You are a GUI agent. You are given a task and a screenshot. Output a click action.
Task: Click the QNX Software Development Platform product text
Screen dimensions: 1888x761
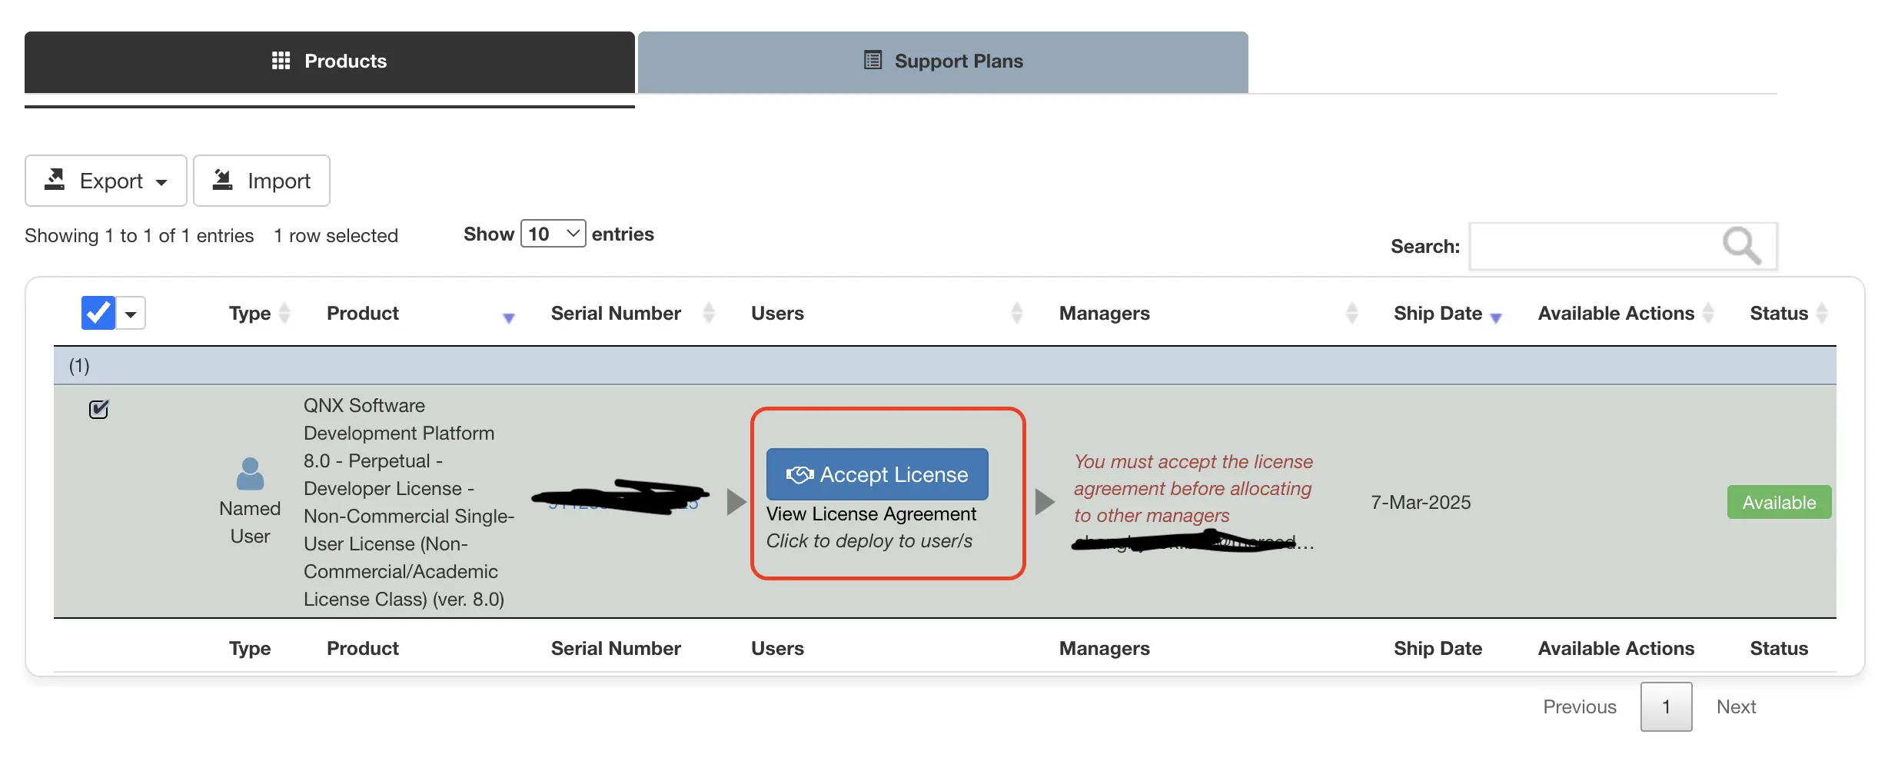tap(409, 502)
